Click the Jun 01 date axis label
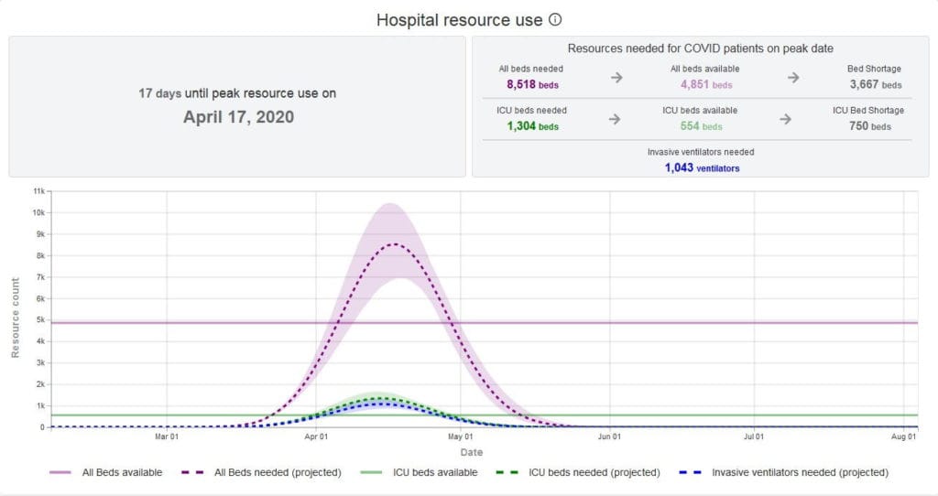Image resolution: width=938 pixels, height=496 pixels. 608,437
